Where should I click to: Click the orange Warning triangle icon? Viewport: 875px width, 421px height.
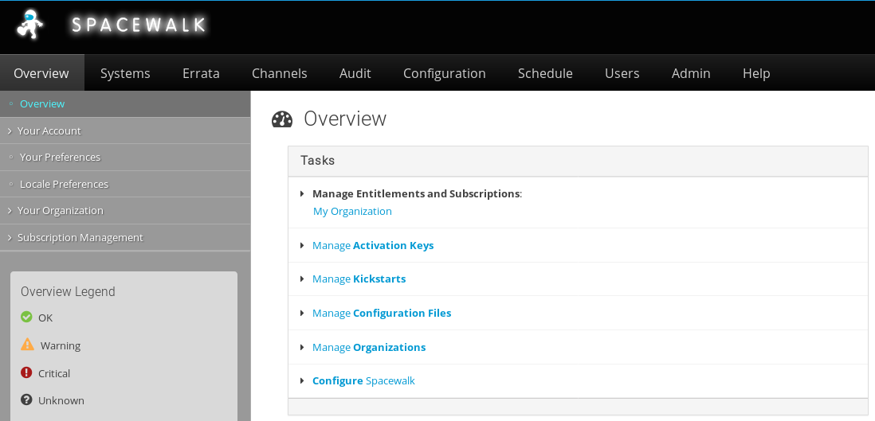tap(27, 345)
